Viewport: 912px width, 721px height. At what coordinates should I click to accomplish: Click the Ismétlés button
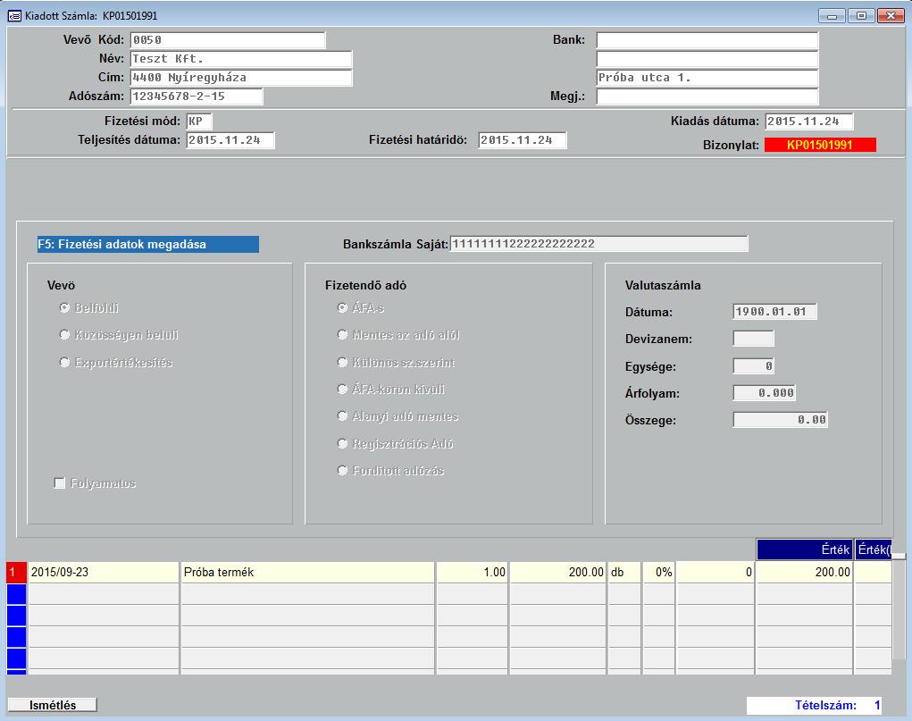point(53,705)
